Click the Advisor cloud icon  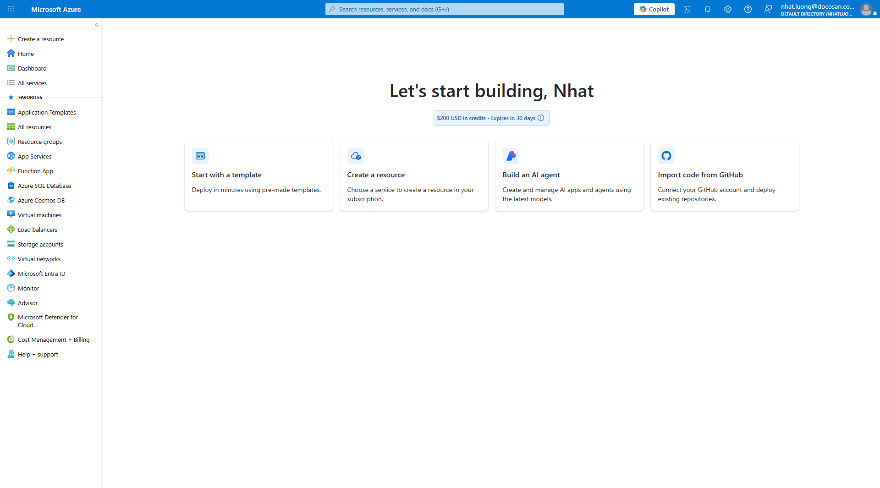point(11,303)
